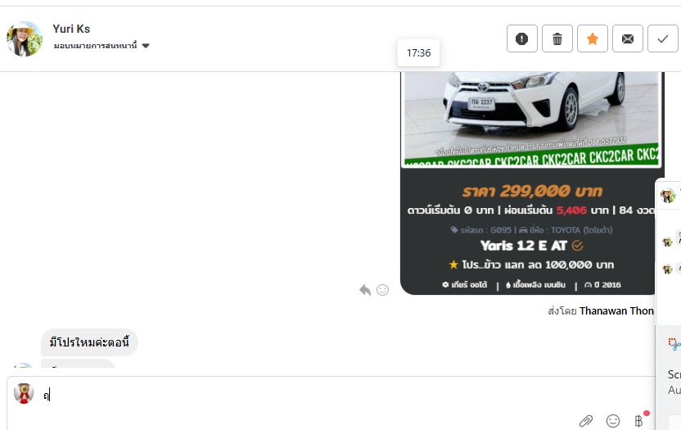
Task: Toggle the orange star follow-up button
Action: click(593, 38)
